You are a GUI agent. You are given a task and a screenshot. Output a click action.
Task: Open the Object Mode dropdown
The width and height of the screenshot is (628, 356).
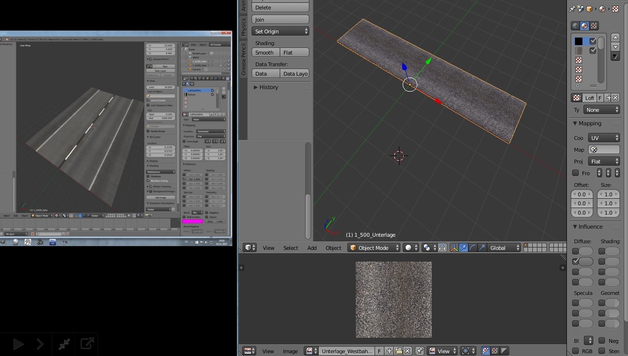coord(374,248)
